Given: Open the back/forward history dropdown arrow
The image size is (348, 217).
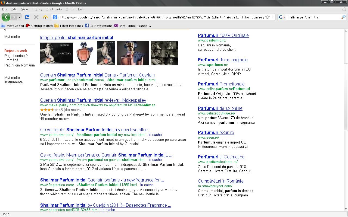Looking at the screenshot, I should [x=19, y=17].
